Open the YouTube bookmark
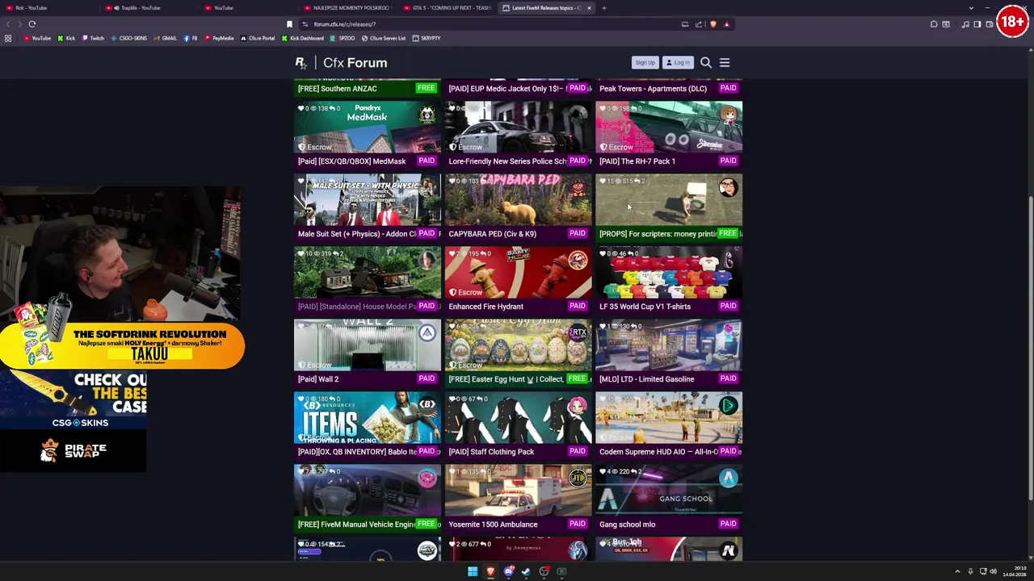1034x581 pixels. tap(36, 38)
